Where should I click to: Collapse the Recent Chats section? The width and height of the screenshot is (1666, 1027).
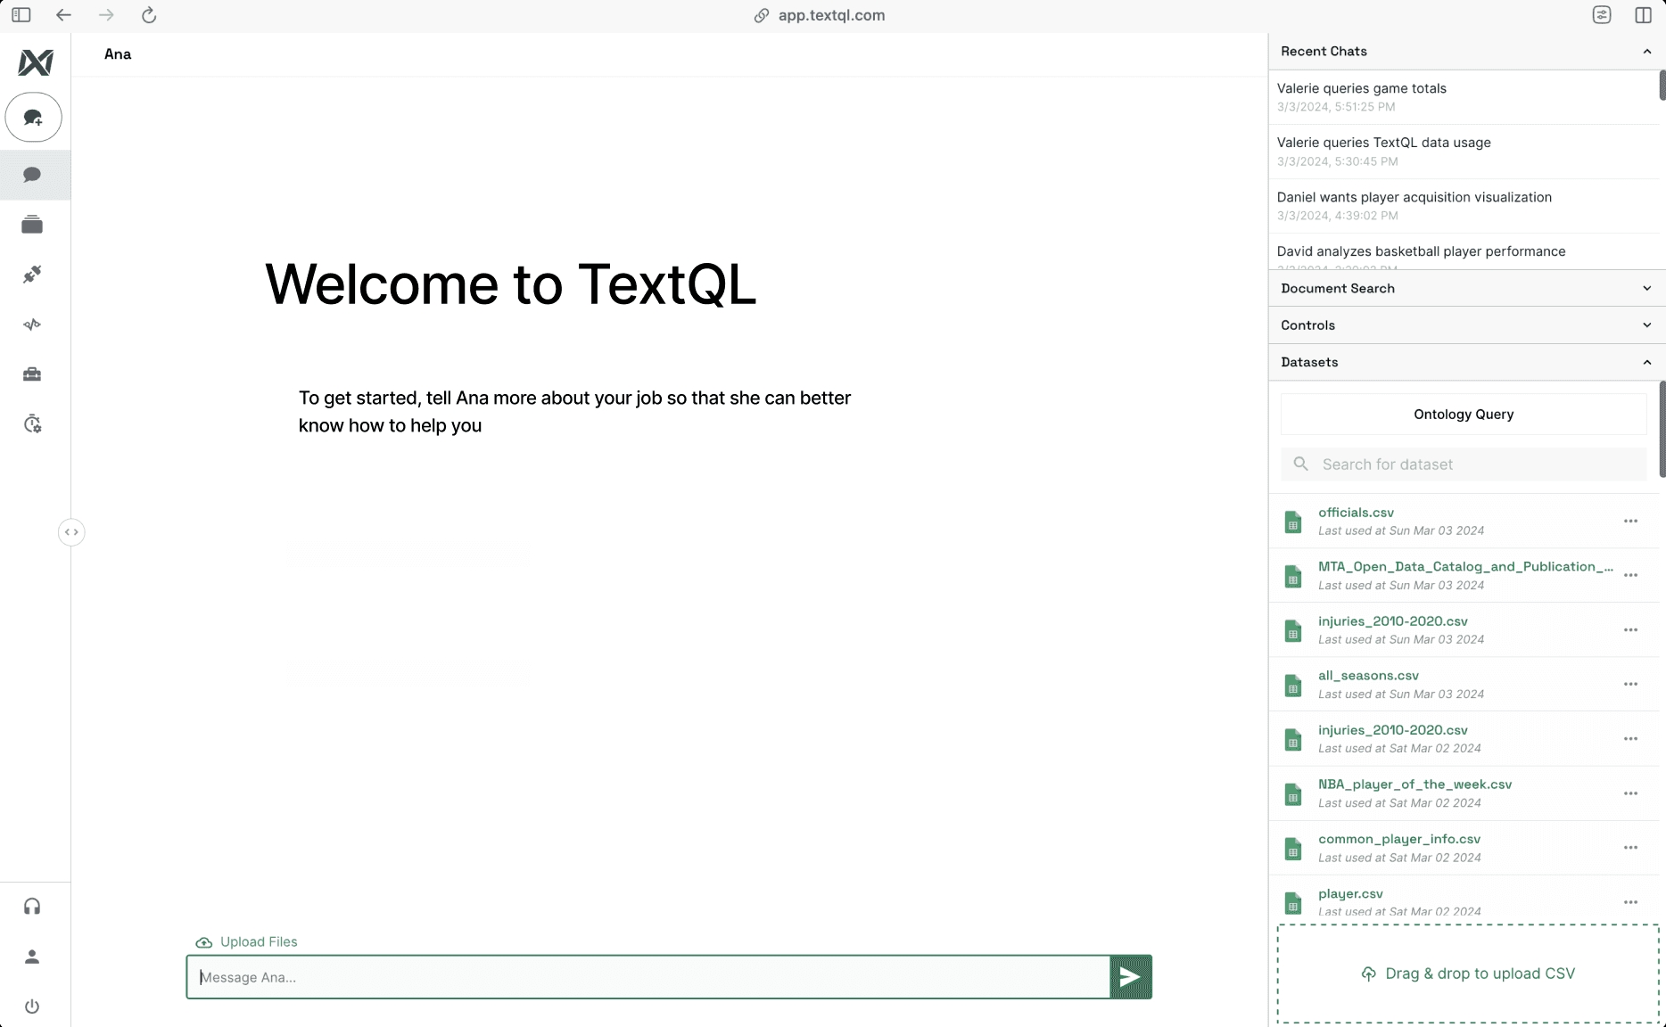tap(1646, 52)
